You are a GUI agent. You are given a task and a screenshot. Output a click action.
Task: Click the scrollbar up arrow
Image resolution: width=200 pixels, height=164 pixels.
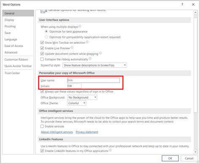(195, 12)
